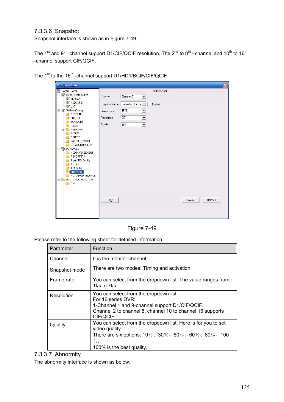Image resolution: width=284 pixels, height=402 pixels.
Task: Collapse the ADVANCED node
Action: [59, 149]
